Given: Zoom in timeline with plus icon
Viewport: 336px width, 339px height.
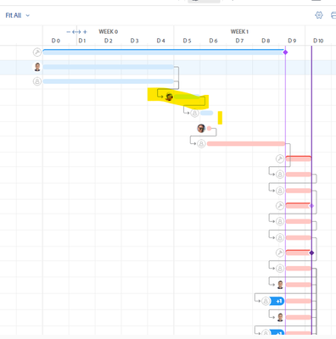Looking at the screenshot, I should click(85, 32).
